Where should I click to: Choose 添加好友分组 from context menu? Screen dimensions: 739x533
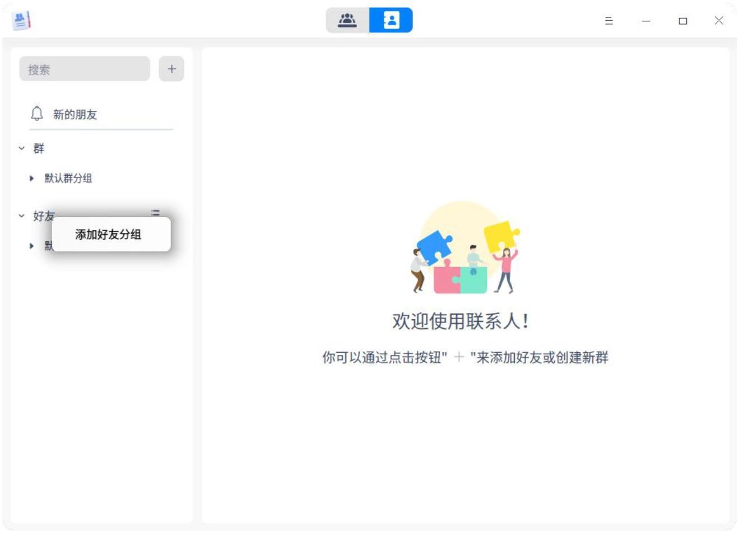click(111, 235)
